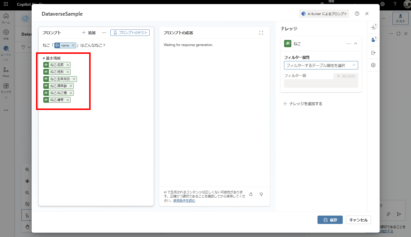Open the inputs panel icon with badge
The width and height of the screenshot is (411, 237).
pos(373,27)
